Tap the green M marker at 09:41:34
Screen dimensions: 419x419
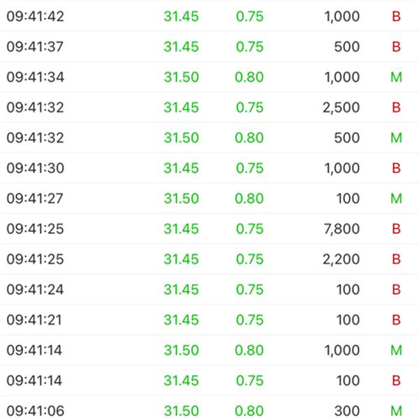(396, 78)
